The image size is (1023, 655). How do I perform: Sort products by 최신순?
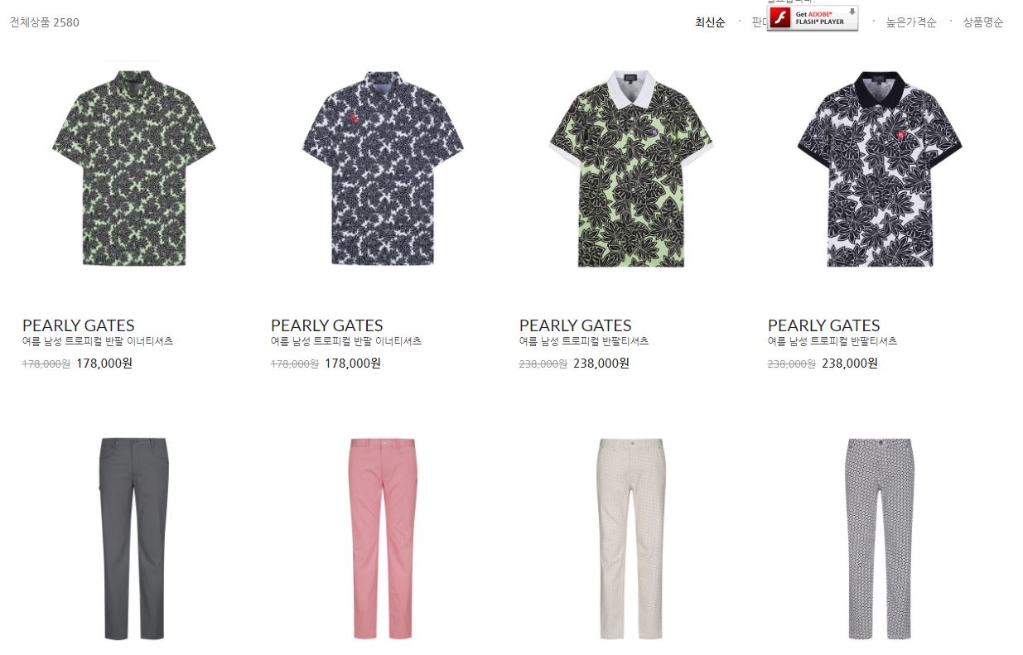click(710, 22)
